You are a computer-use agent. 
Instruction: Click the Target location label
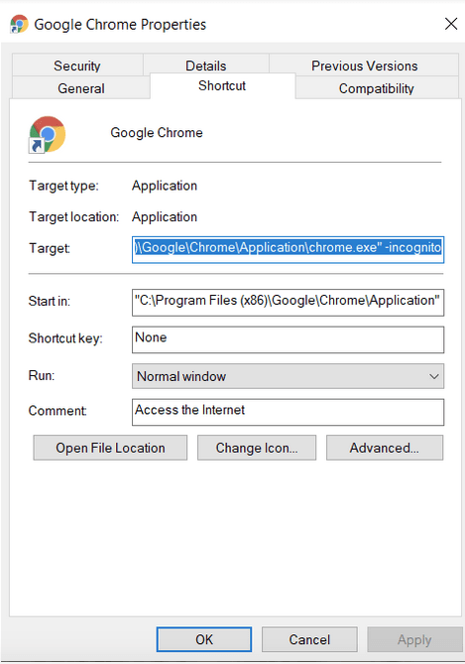tap(74, 216)
